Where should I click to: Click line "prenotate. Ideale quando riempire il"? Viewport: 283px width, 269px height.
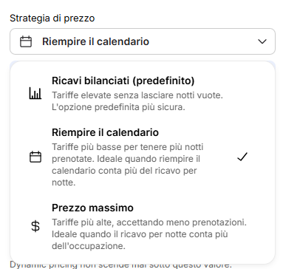coord(126,159)
